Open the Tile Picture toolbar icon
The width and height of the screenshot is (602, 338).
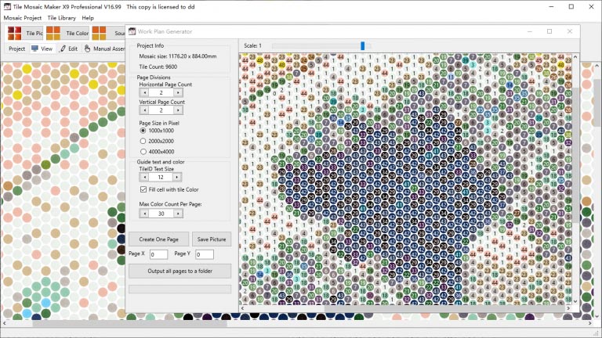[15, 33]
